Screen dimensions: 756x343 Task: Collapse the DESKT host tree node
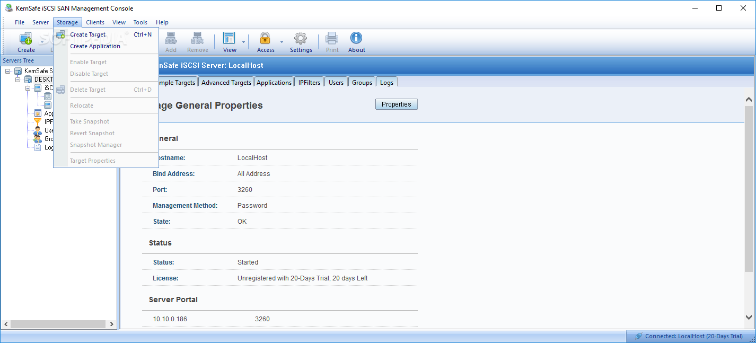(x=17, y=80)
